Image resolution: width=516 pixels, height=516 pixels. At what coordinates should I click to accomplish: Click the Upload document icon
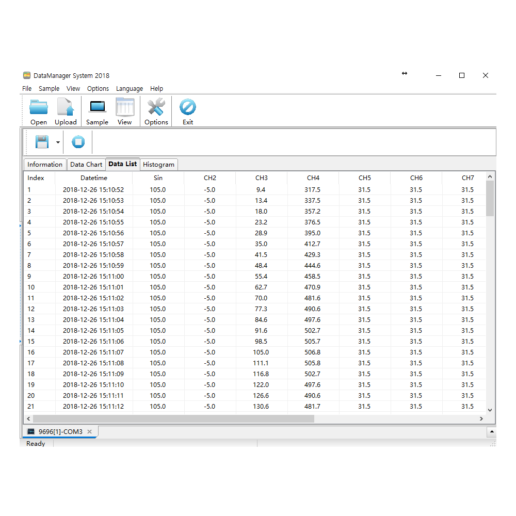click(x=66, y=107)
